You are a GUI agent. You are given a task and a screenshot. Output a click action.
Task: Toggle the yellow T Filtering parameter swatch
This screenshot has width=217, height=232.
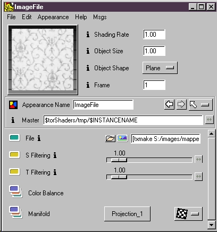14,172
